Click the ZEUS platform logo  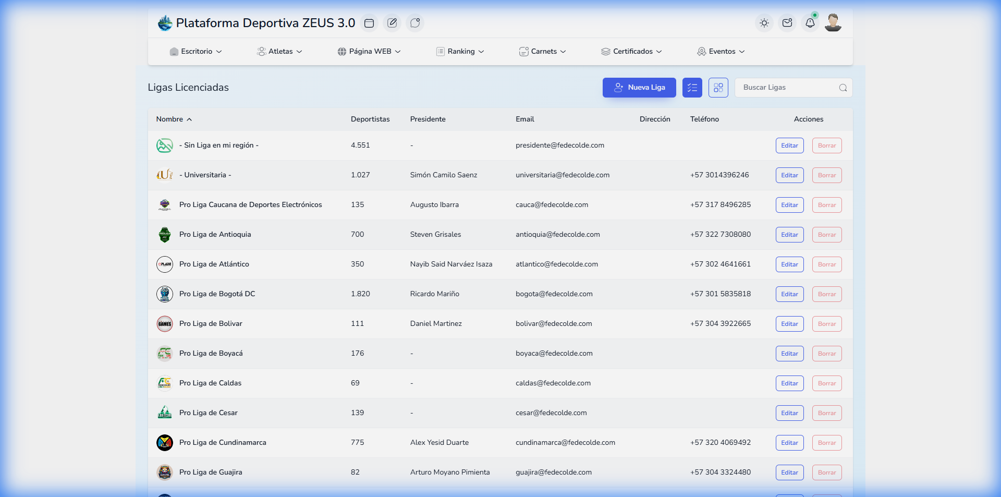[x=165, y=23]
